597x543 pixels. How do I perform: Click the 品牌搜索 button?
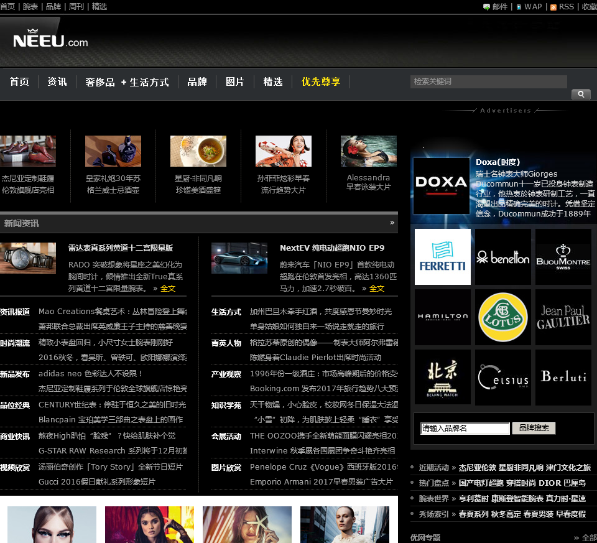point(534,428)
